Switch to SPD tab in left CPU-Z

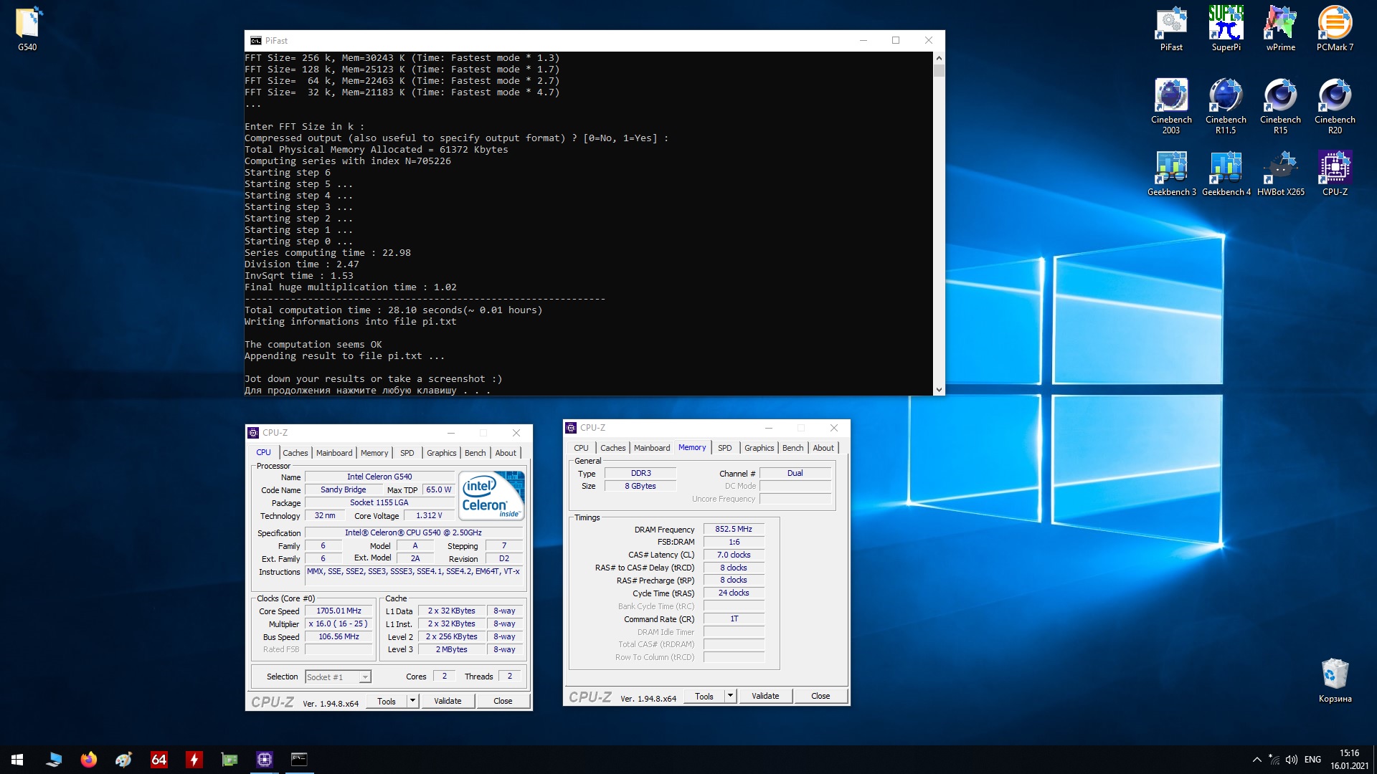407,453
